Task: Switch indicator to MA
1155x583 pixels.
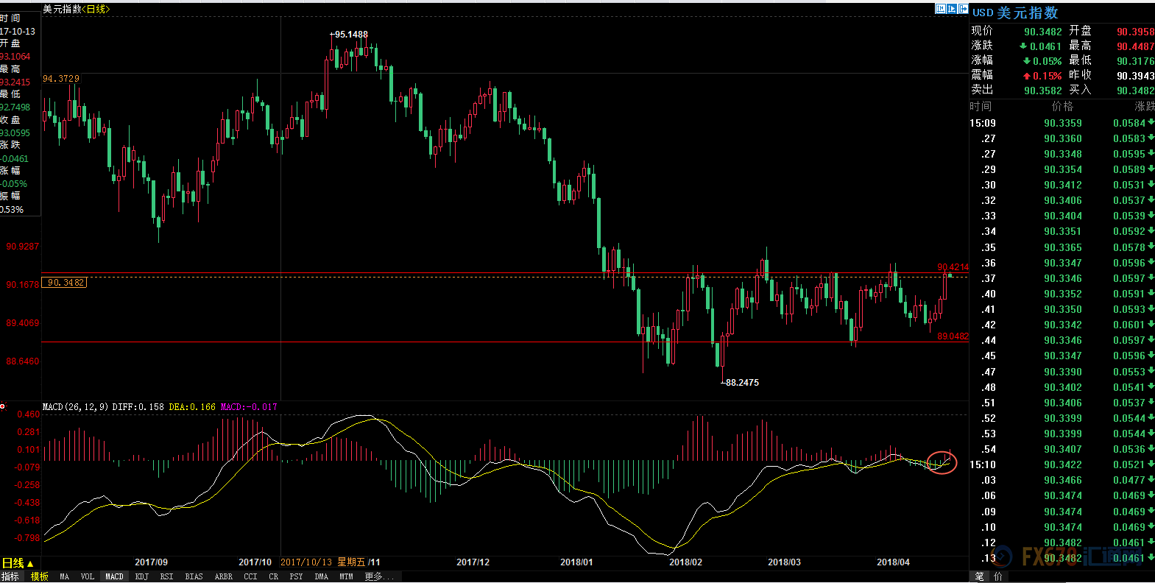Action: point(65,576)
